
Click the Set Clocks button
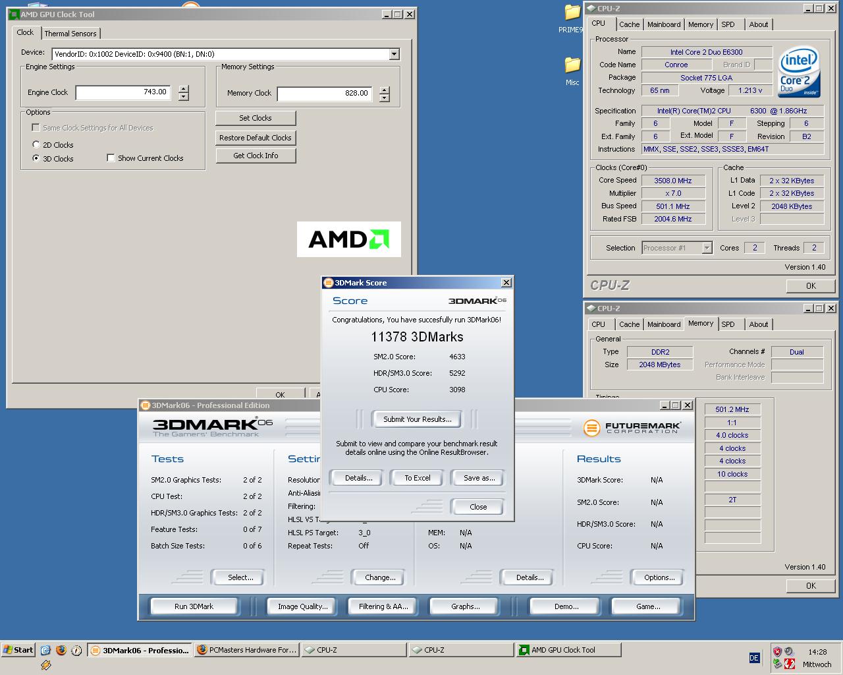256,118
